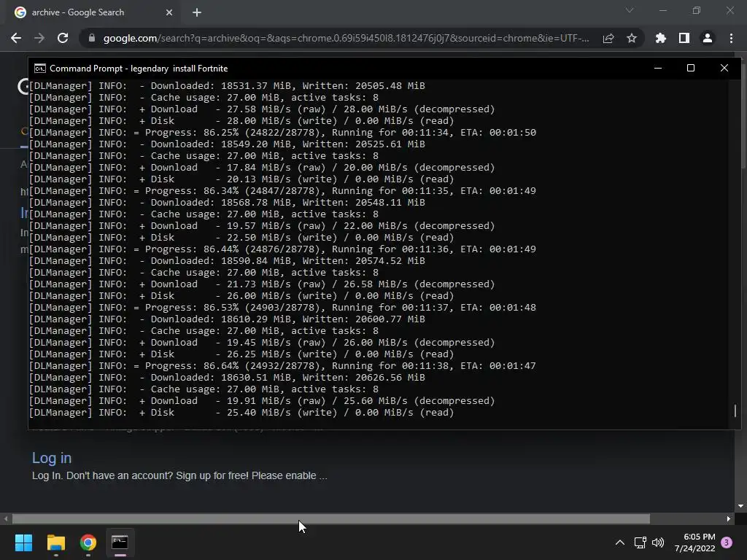The height and width of the screenshot is (560, 747).
Task: Close the archive - Google Search tab
Action: pos(169,12)
